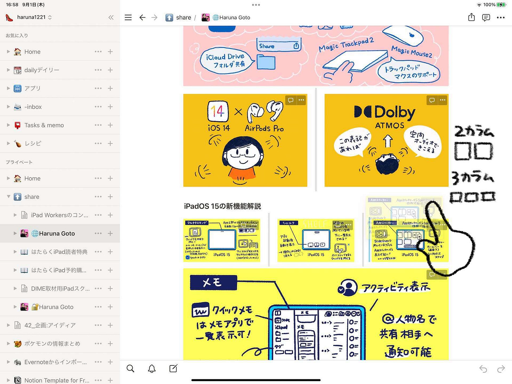Open the haruna1221 workspace switcher
Image resolution: width=512 pixels, height=384 pixels.
coord(29,17)
